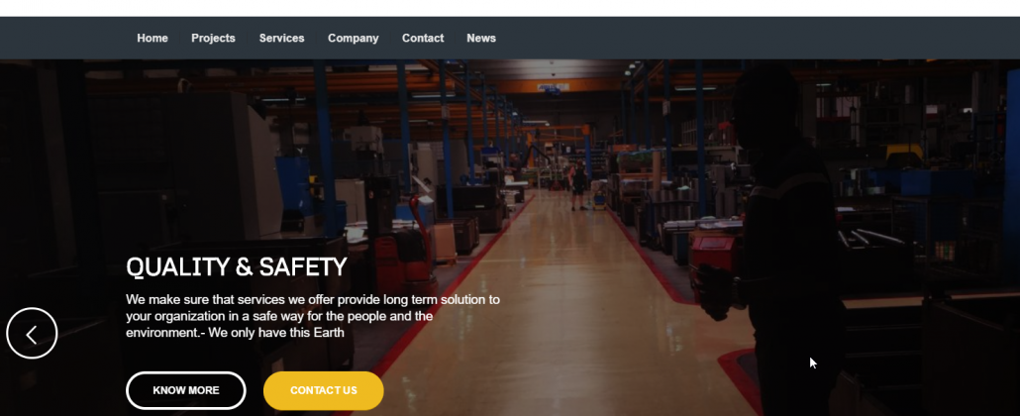Open the Services navigation item
The width and height of the screenshot is (1020, 416).
click(281, 39)
